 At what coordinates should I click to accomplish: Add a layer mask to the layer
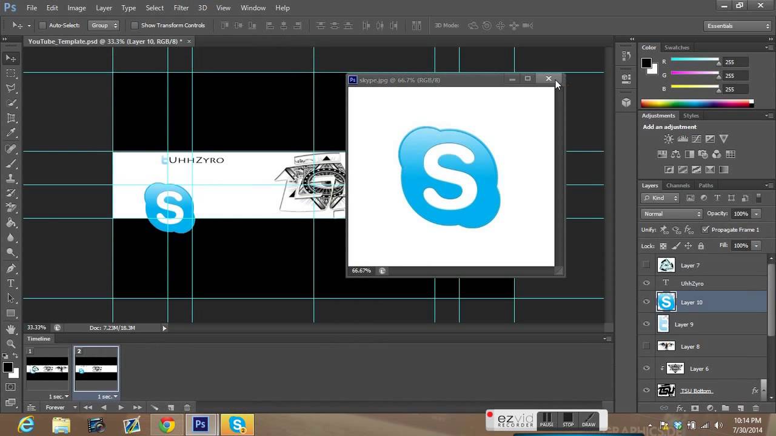695,408
